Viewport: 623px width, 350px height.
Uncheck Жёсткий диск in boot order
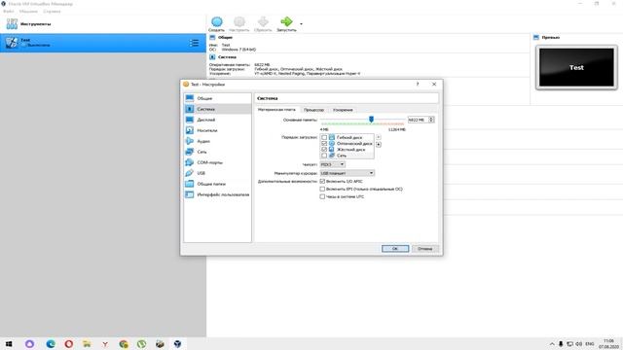coord(324,149)
